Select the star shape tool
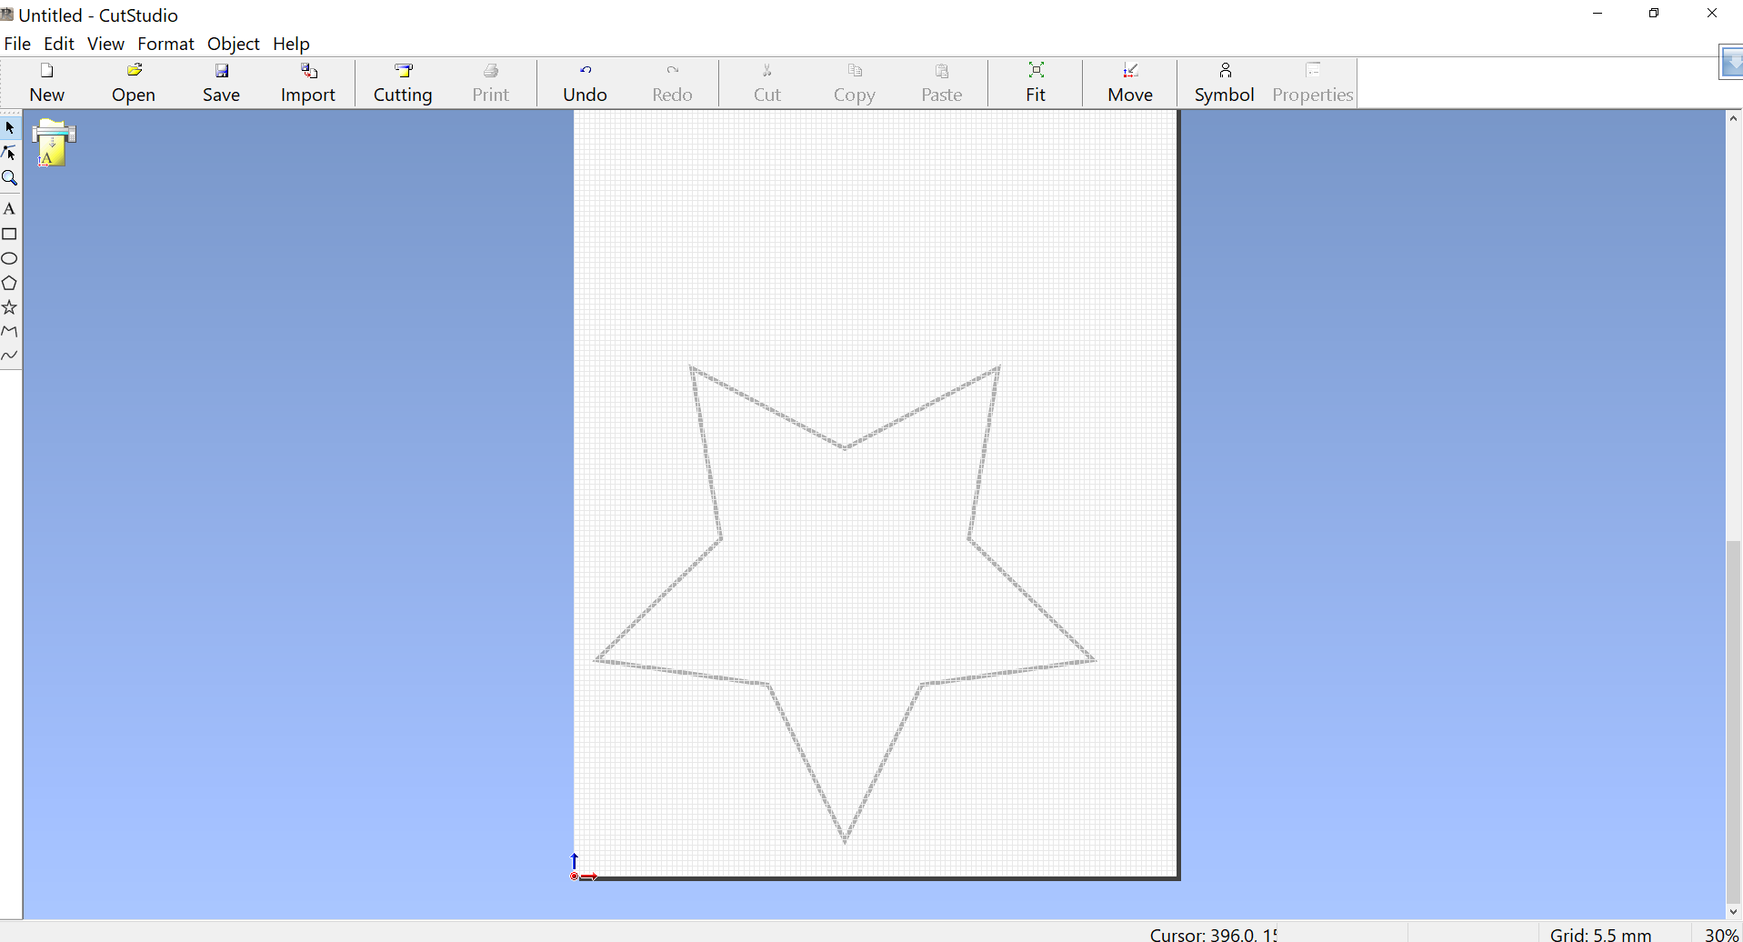This screenshot has width=1743, height=942. (x=10, y=307)
